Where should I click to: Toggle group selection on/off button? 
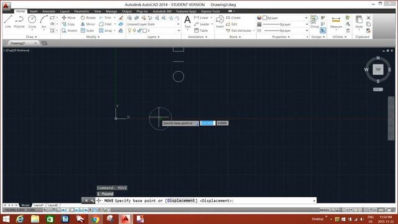(323, 30)
